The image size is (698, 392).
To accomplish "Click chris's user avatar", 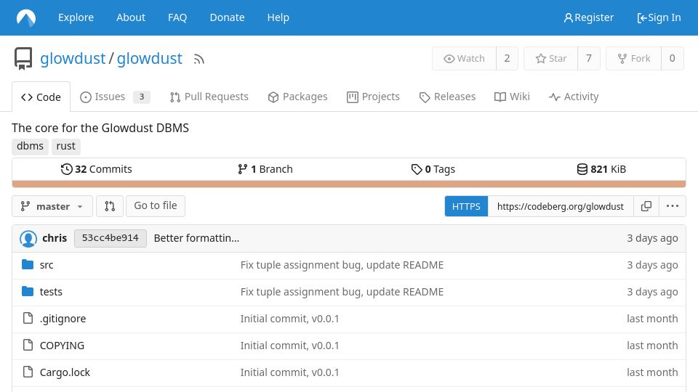I will (x=28, y=239).
